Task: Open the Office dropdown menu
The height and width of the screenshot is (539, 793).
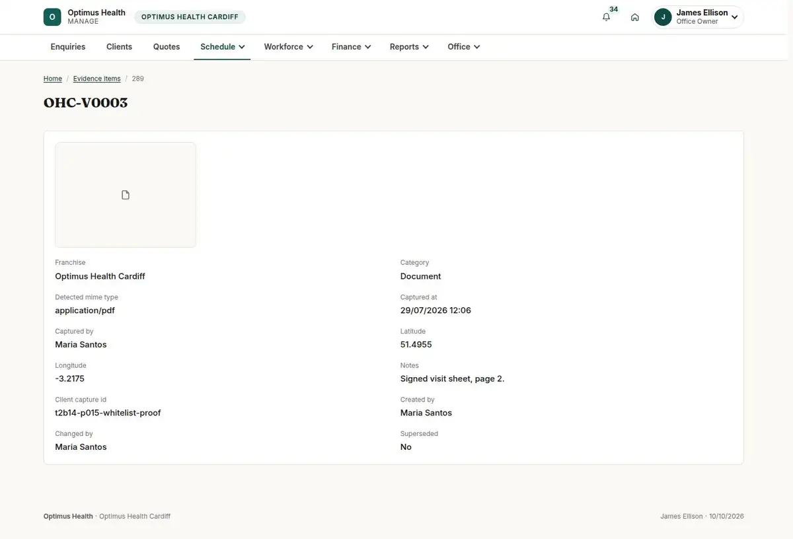Action: click(463, 47)
